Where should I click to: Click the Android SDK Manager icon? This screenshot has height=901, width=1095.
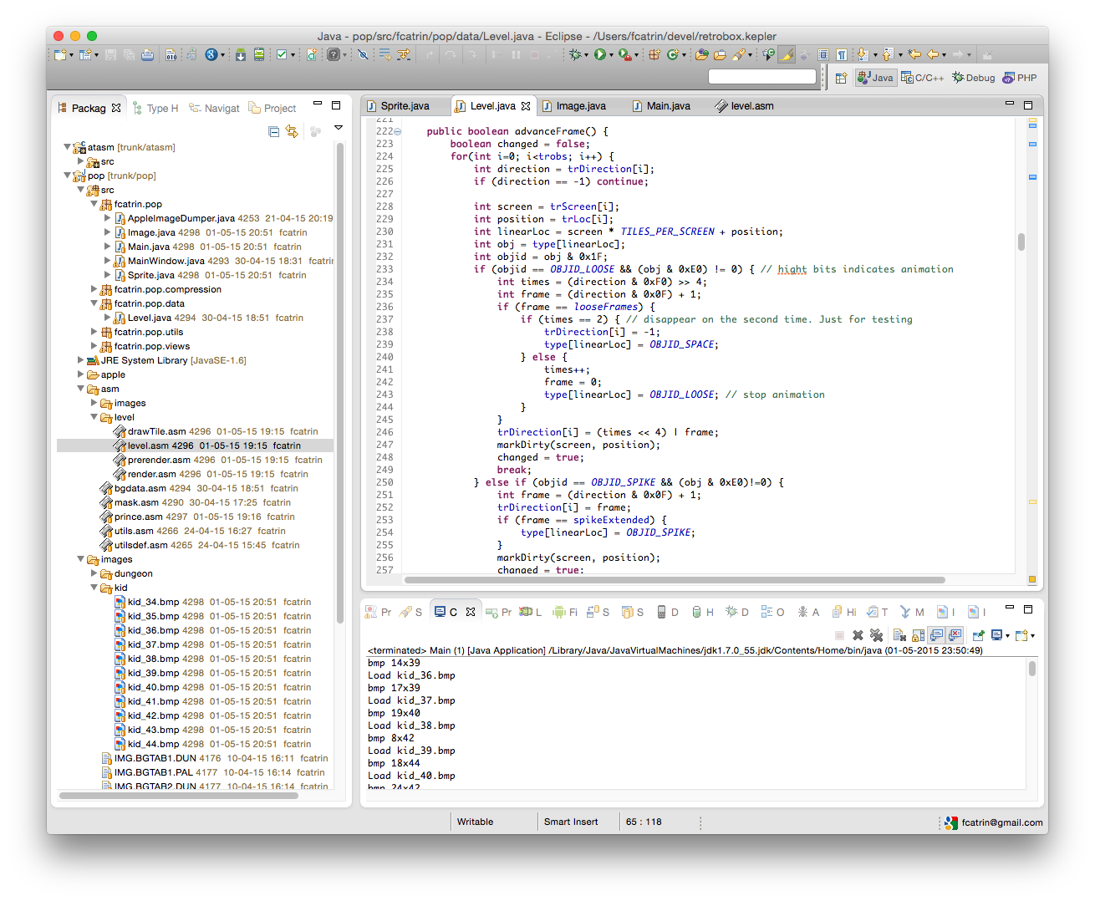[x=241, y=55]
